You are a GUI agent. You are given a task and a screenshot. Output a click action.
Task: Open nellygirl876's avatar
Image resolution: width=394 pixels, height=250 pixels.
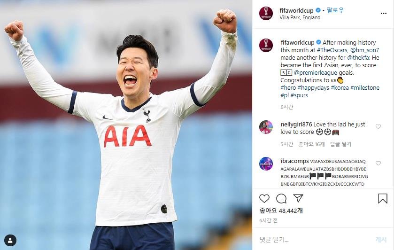(266, 127)
